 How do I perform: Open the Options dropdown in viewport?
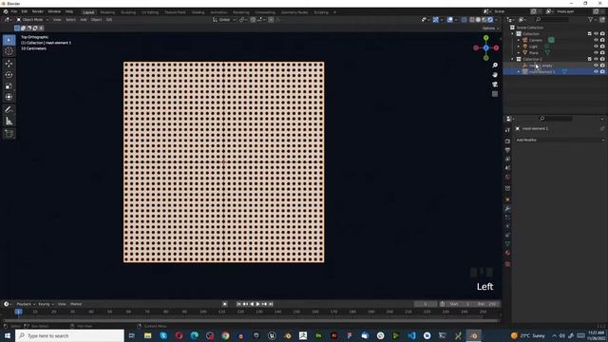(x=490, y=28)
